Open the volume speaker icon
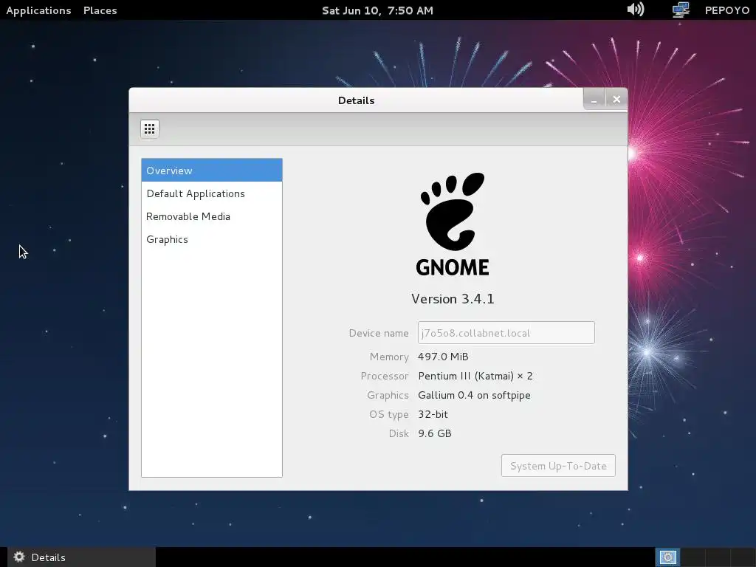Viewport: 756px width, 567px height. click(636, 9)
